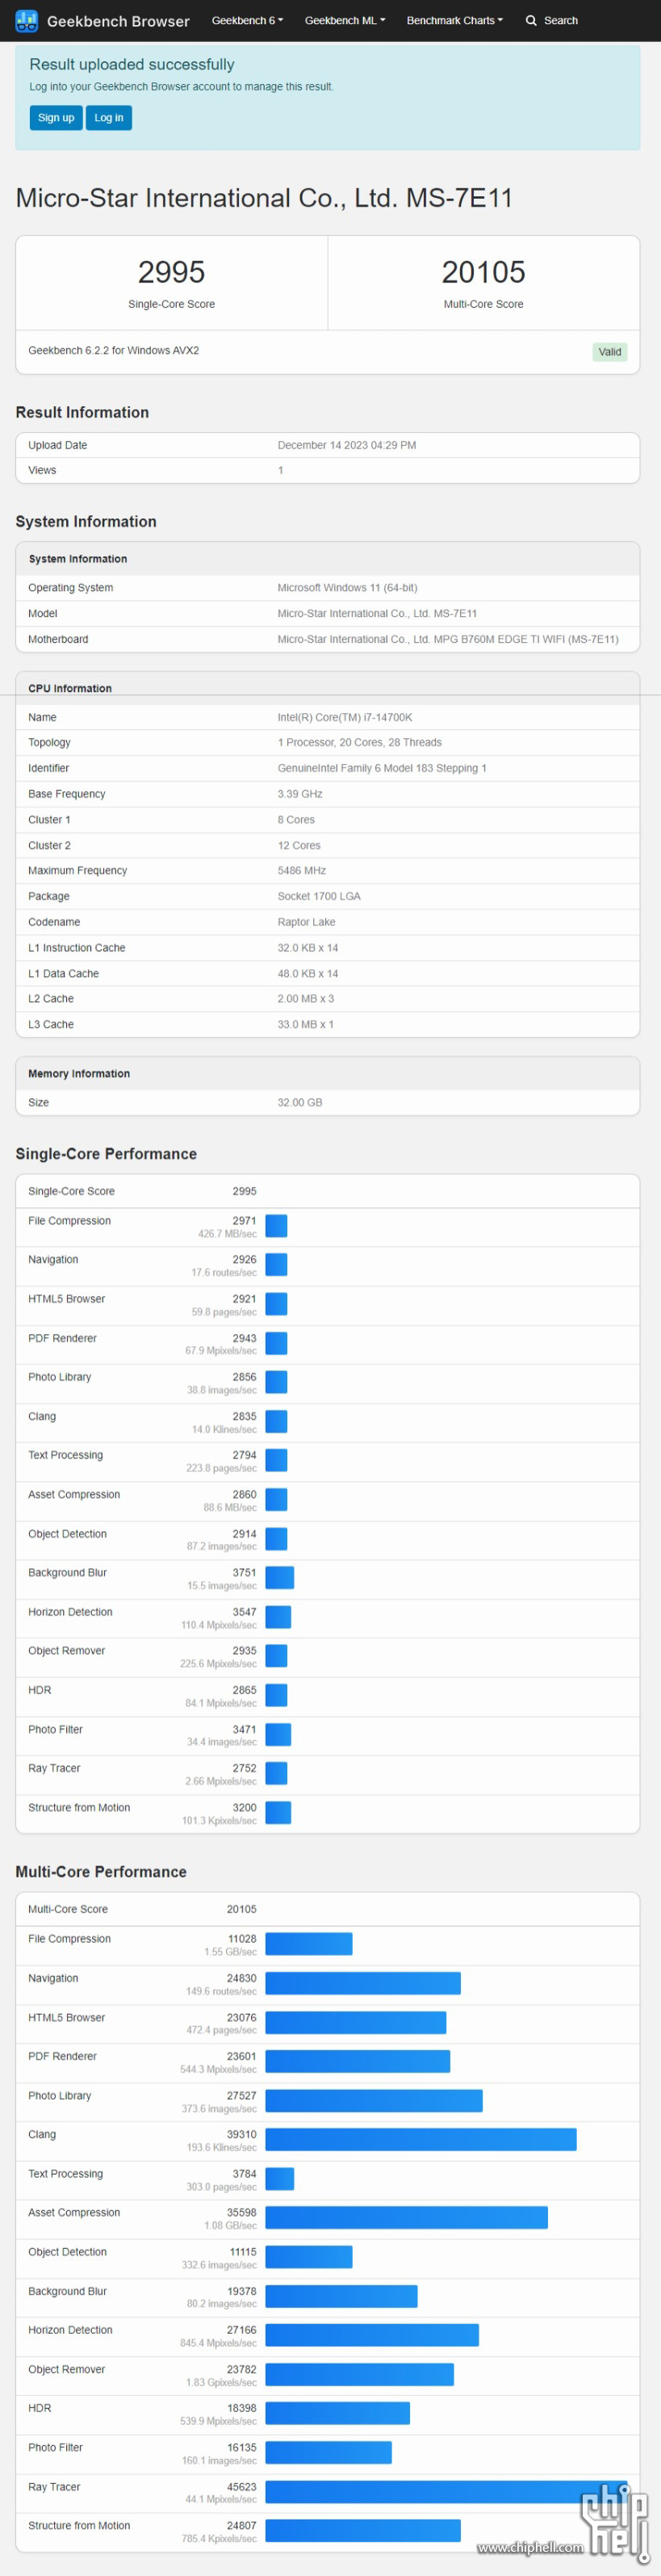The width and height of the screenshot is (661, 2576).
Task: Select the single-core score 2995
Action: tap(171, 272)
